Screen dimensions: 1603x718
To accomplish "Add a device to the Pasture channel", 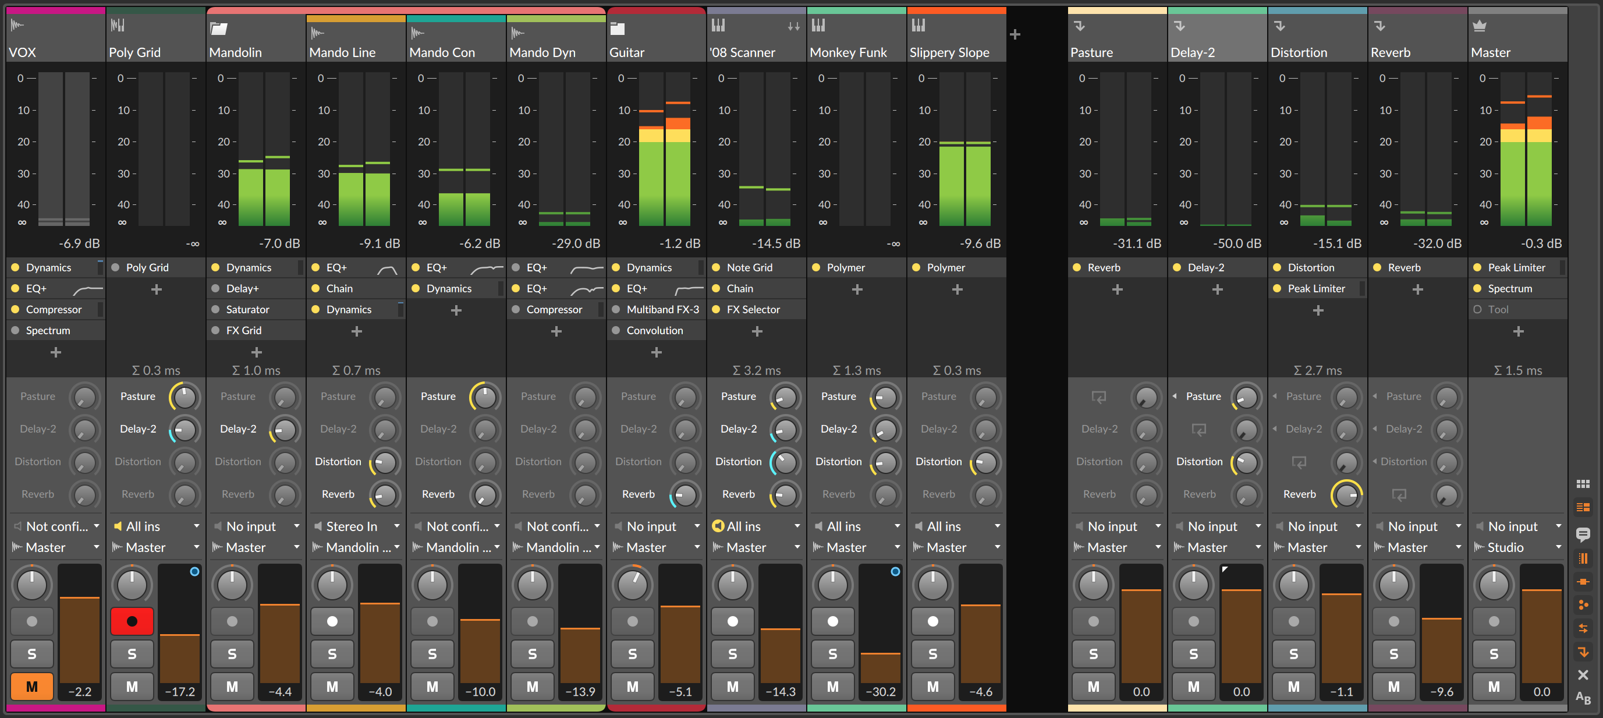I will (1117, 289).
